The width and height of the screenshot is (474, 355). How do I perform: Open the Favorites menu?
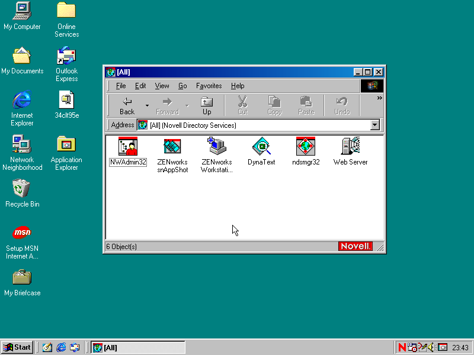[x=209, y=86]
